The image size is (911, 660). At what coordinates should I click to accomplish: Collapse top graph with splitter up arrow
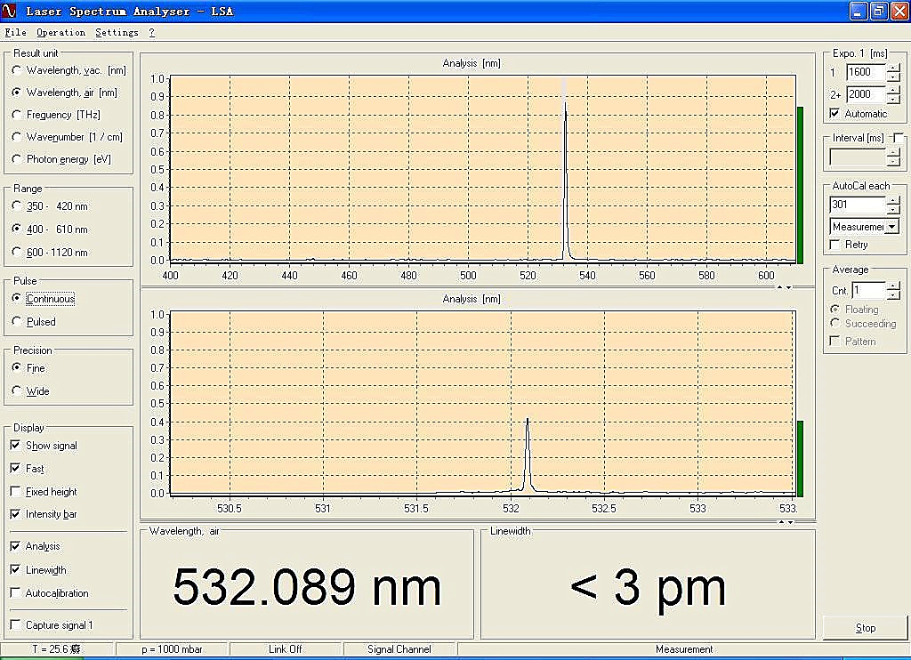pos(780,287)
